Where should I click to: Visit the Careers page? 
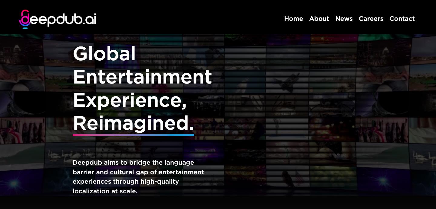pos(371,19)
